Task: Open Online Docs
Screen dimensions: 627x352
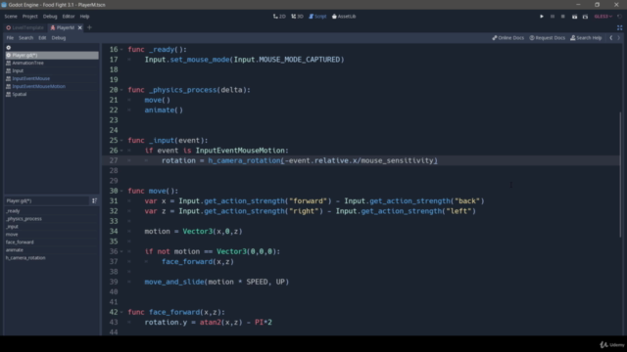Action: click(x=507, y=38)
